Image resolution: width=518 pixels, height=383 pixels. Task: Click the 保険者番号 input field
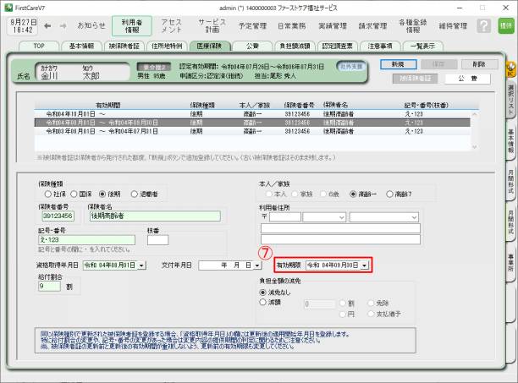(x=56, y=216)
